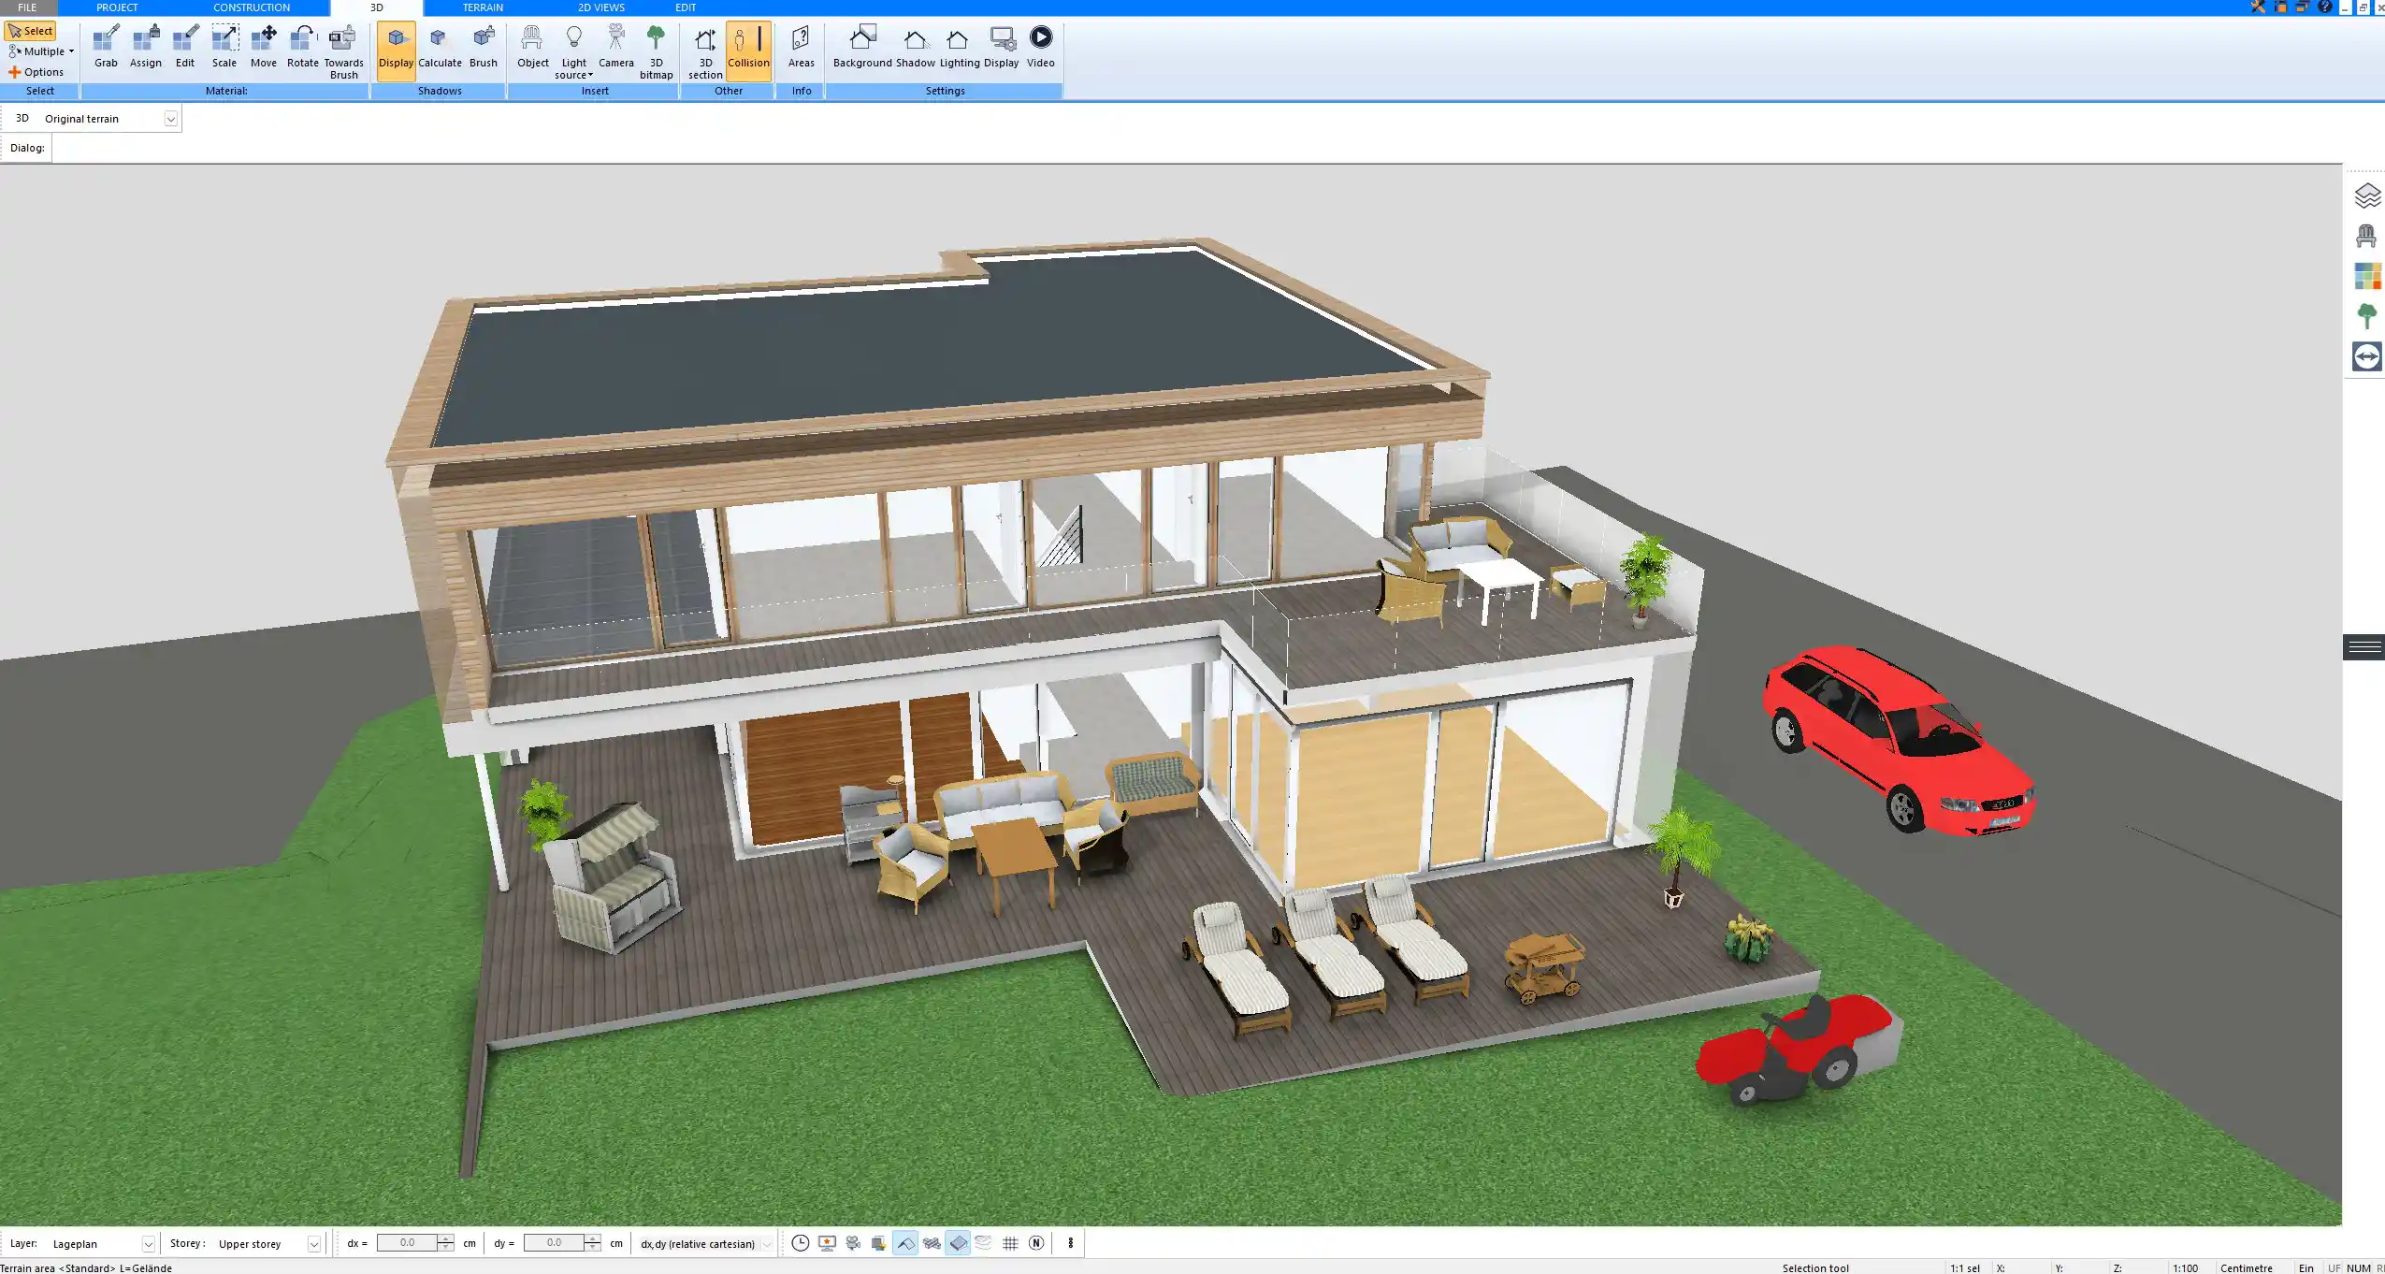Switch to the EDIT tab
The width and height of the screenshot is (2385, 1274).
[x=686, y=7]
